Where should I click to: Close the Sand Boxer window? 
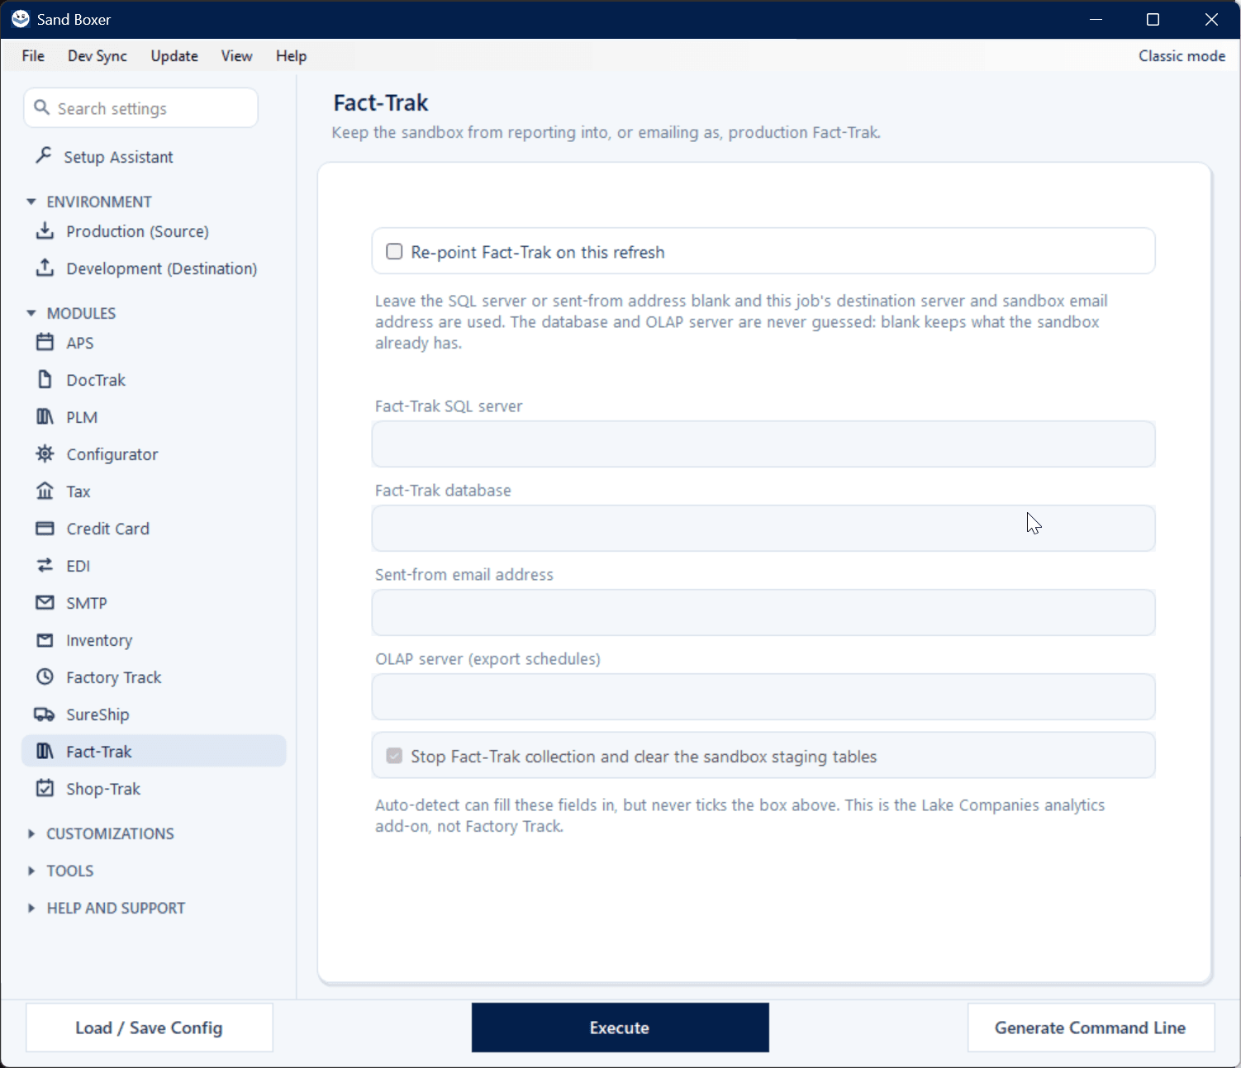pos(1211,19)
